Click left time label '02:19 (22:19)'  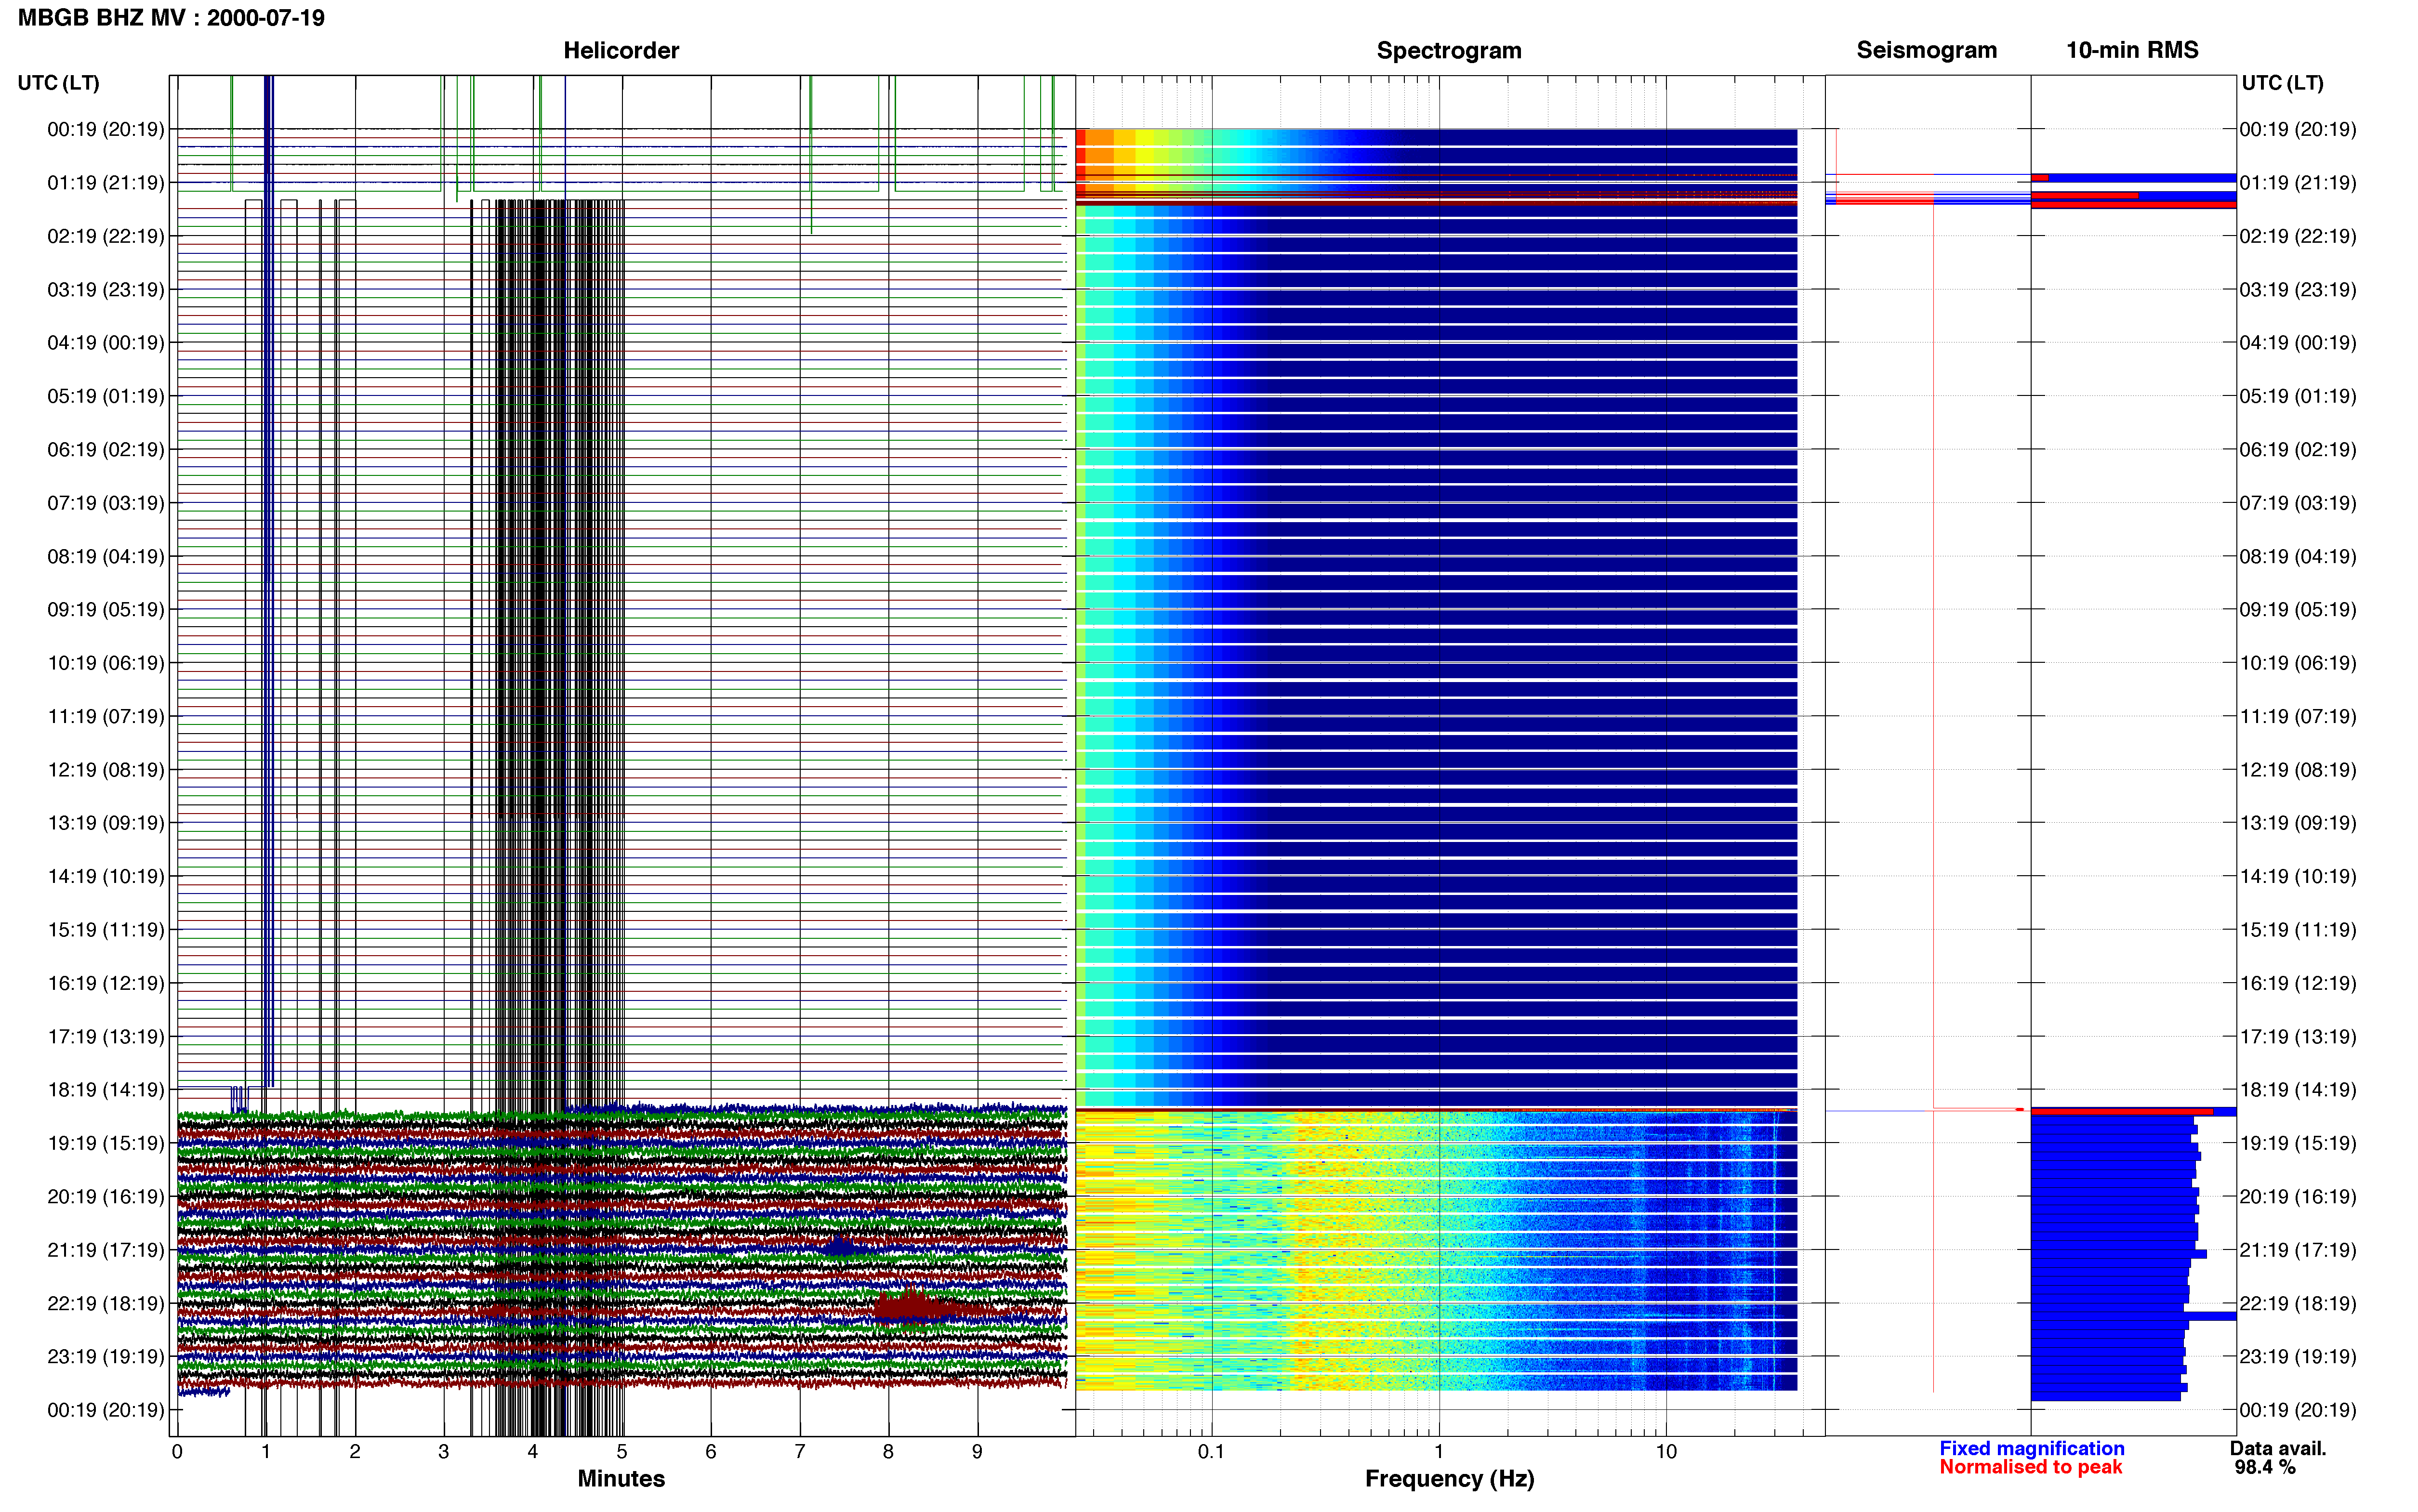[106, 236]
